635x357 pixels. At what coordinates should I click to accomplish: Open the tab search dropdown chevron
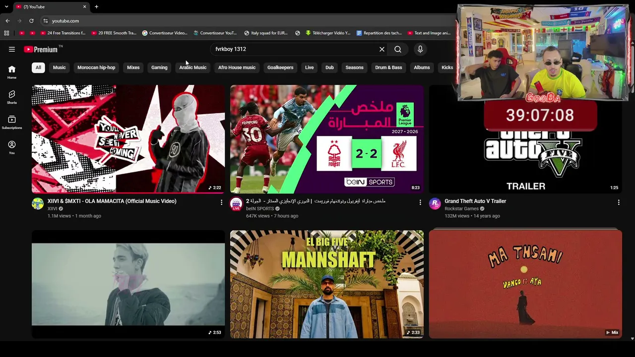coord(6,6)
